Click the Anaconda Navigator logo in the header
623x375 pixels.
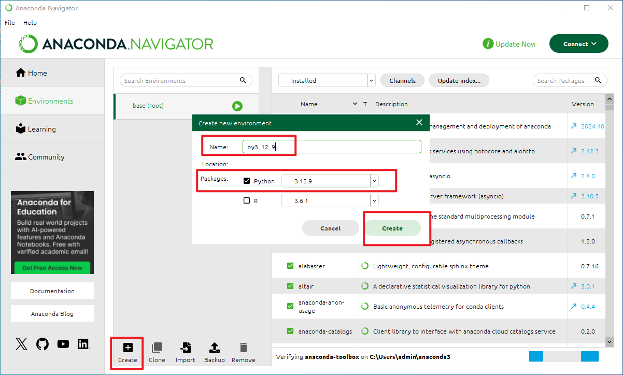point(116,44)
